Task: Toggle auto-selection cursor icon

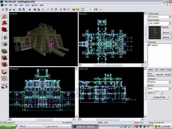Action: click(x=87, y=10)
